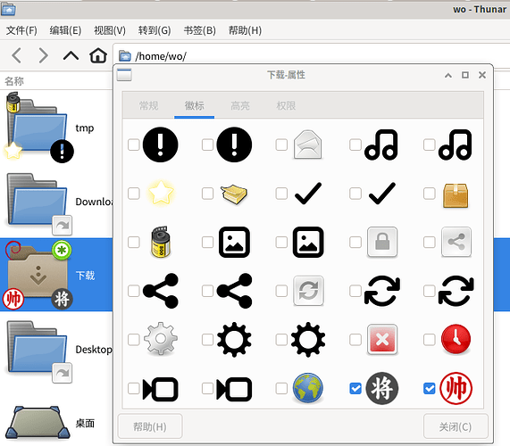Viewport: 510px width, 446px height.
Task: Pick the gray refresh arrows emblem
Action: click(308, 291)
